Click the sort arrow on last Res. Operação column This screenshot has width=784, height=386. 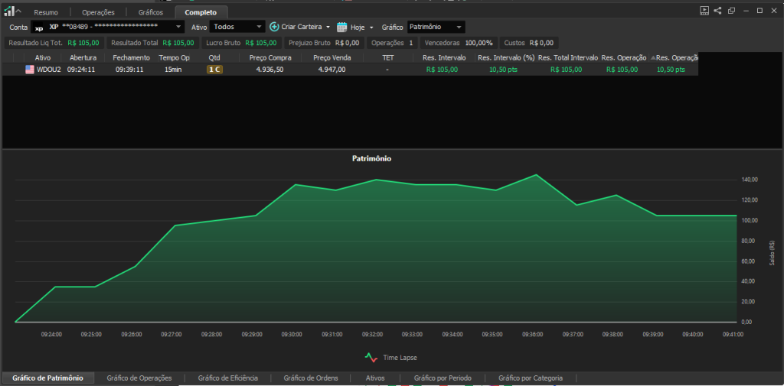coord(652,58)
